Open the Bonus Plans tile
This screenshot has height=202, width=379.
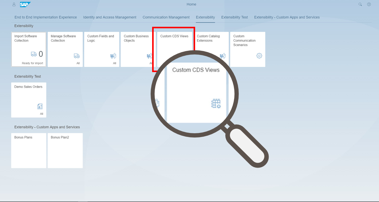pyautogui.click(x=29, y=151)
